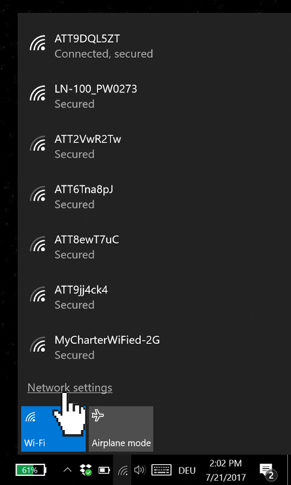291x485 pixels.
Task: Open the volume speaker icon
Action: click(x=140, y=470)
